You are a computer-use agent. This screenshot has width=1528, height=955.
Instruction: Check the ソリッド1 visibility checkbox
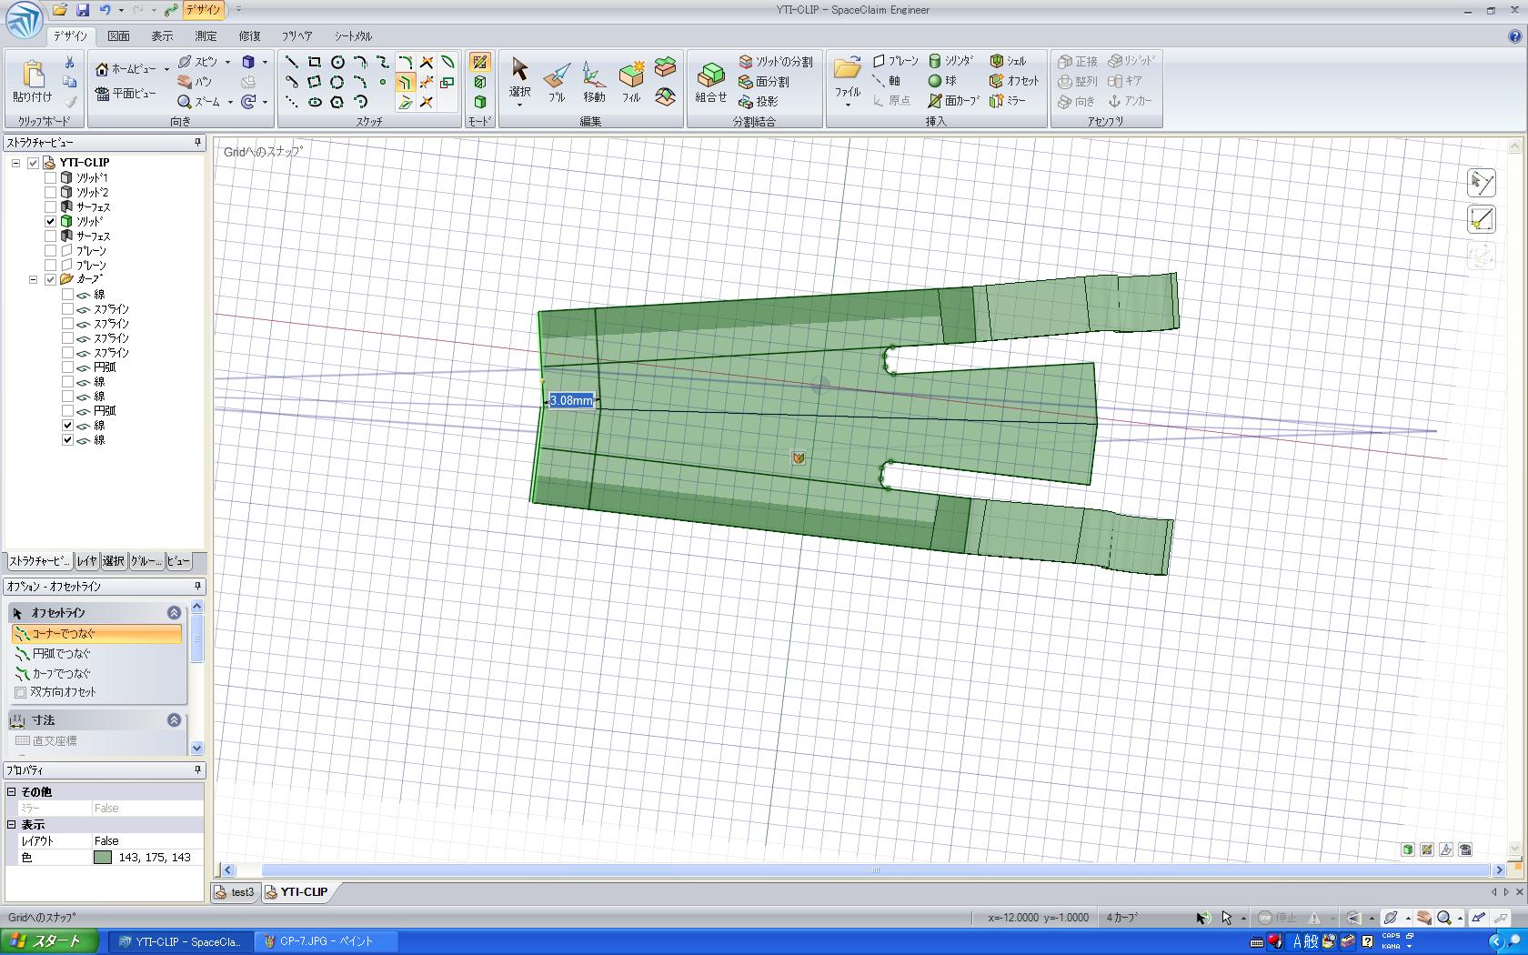[x=51, y=178]
